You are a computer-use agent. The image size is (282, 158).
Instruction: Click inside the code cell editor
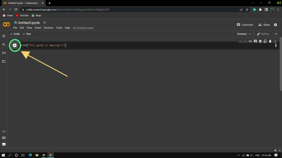tap(138, 45)
